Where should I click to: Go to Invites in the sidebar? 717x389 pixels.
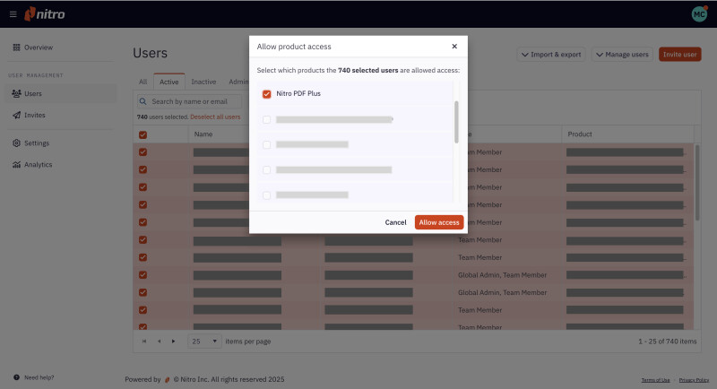tap(34, 115)
